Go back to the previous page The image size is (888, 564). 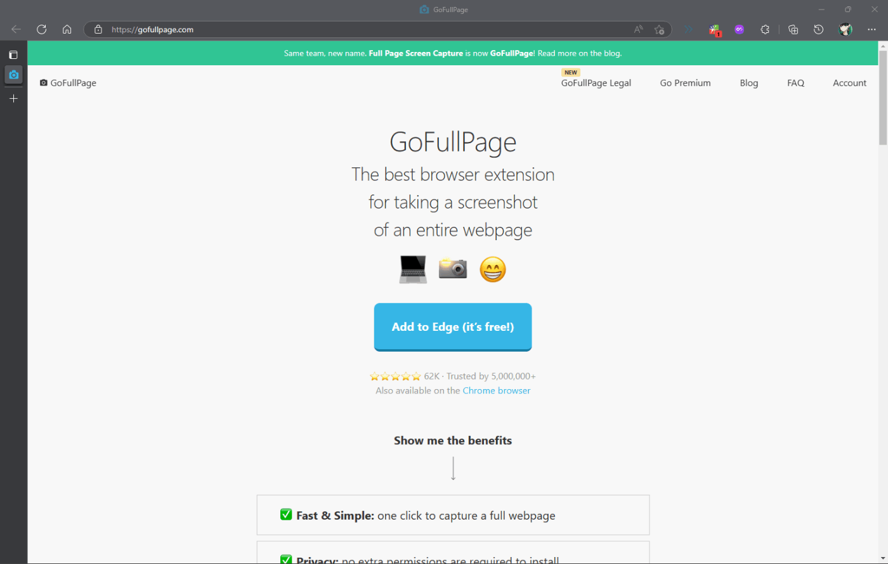pos(16,29)
